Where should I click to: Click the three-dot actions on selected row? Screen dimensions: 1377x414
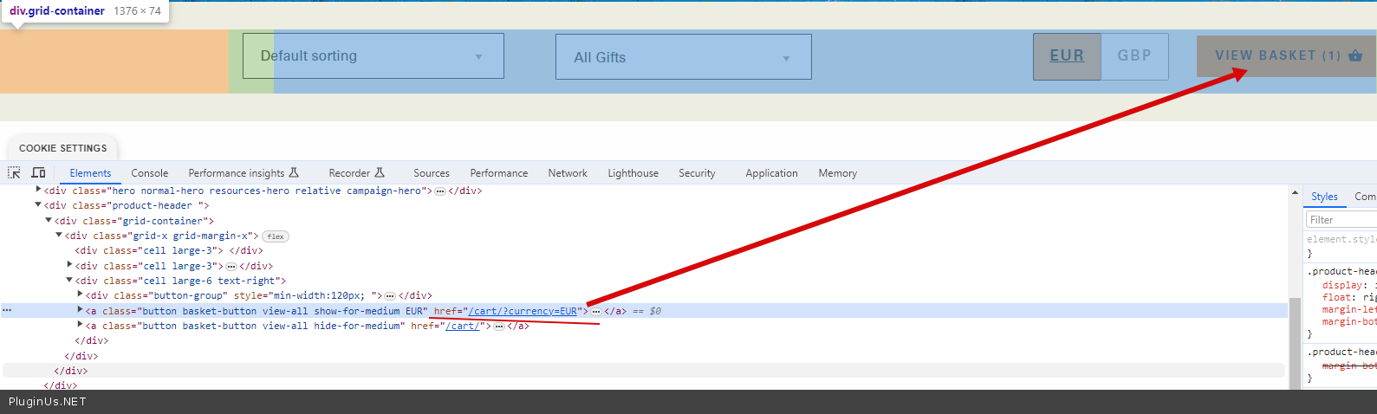point(7,310)
